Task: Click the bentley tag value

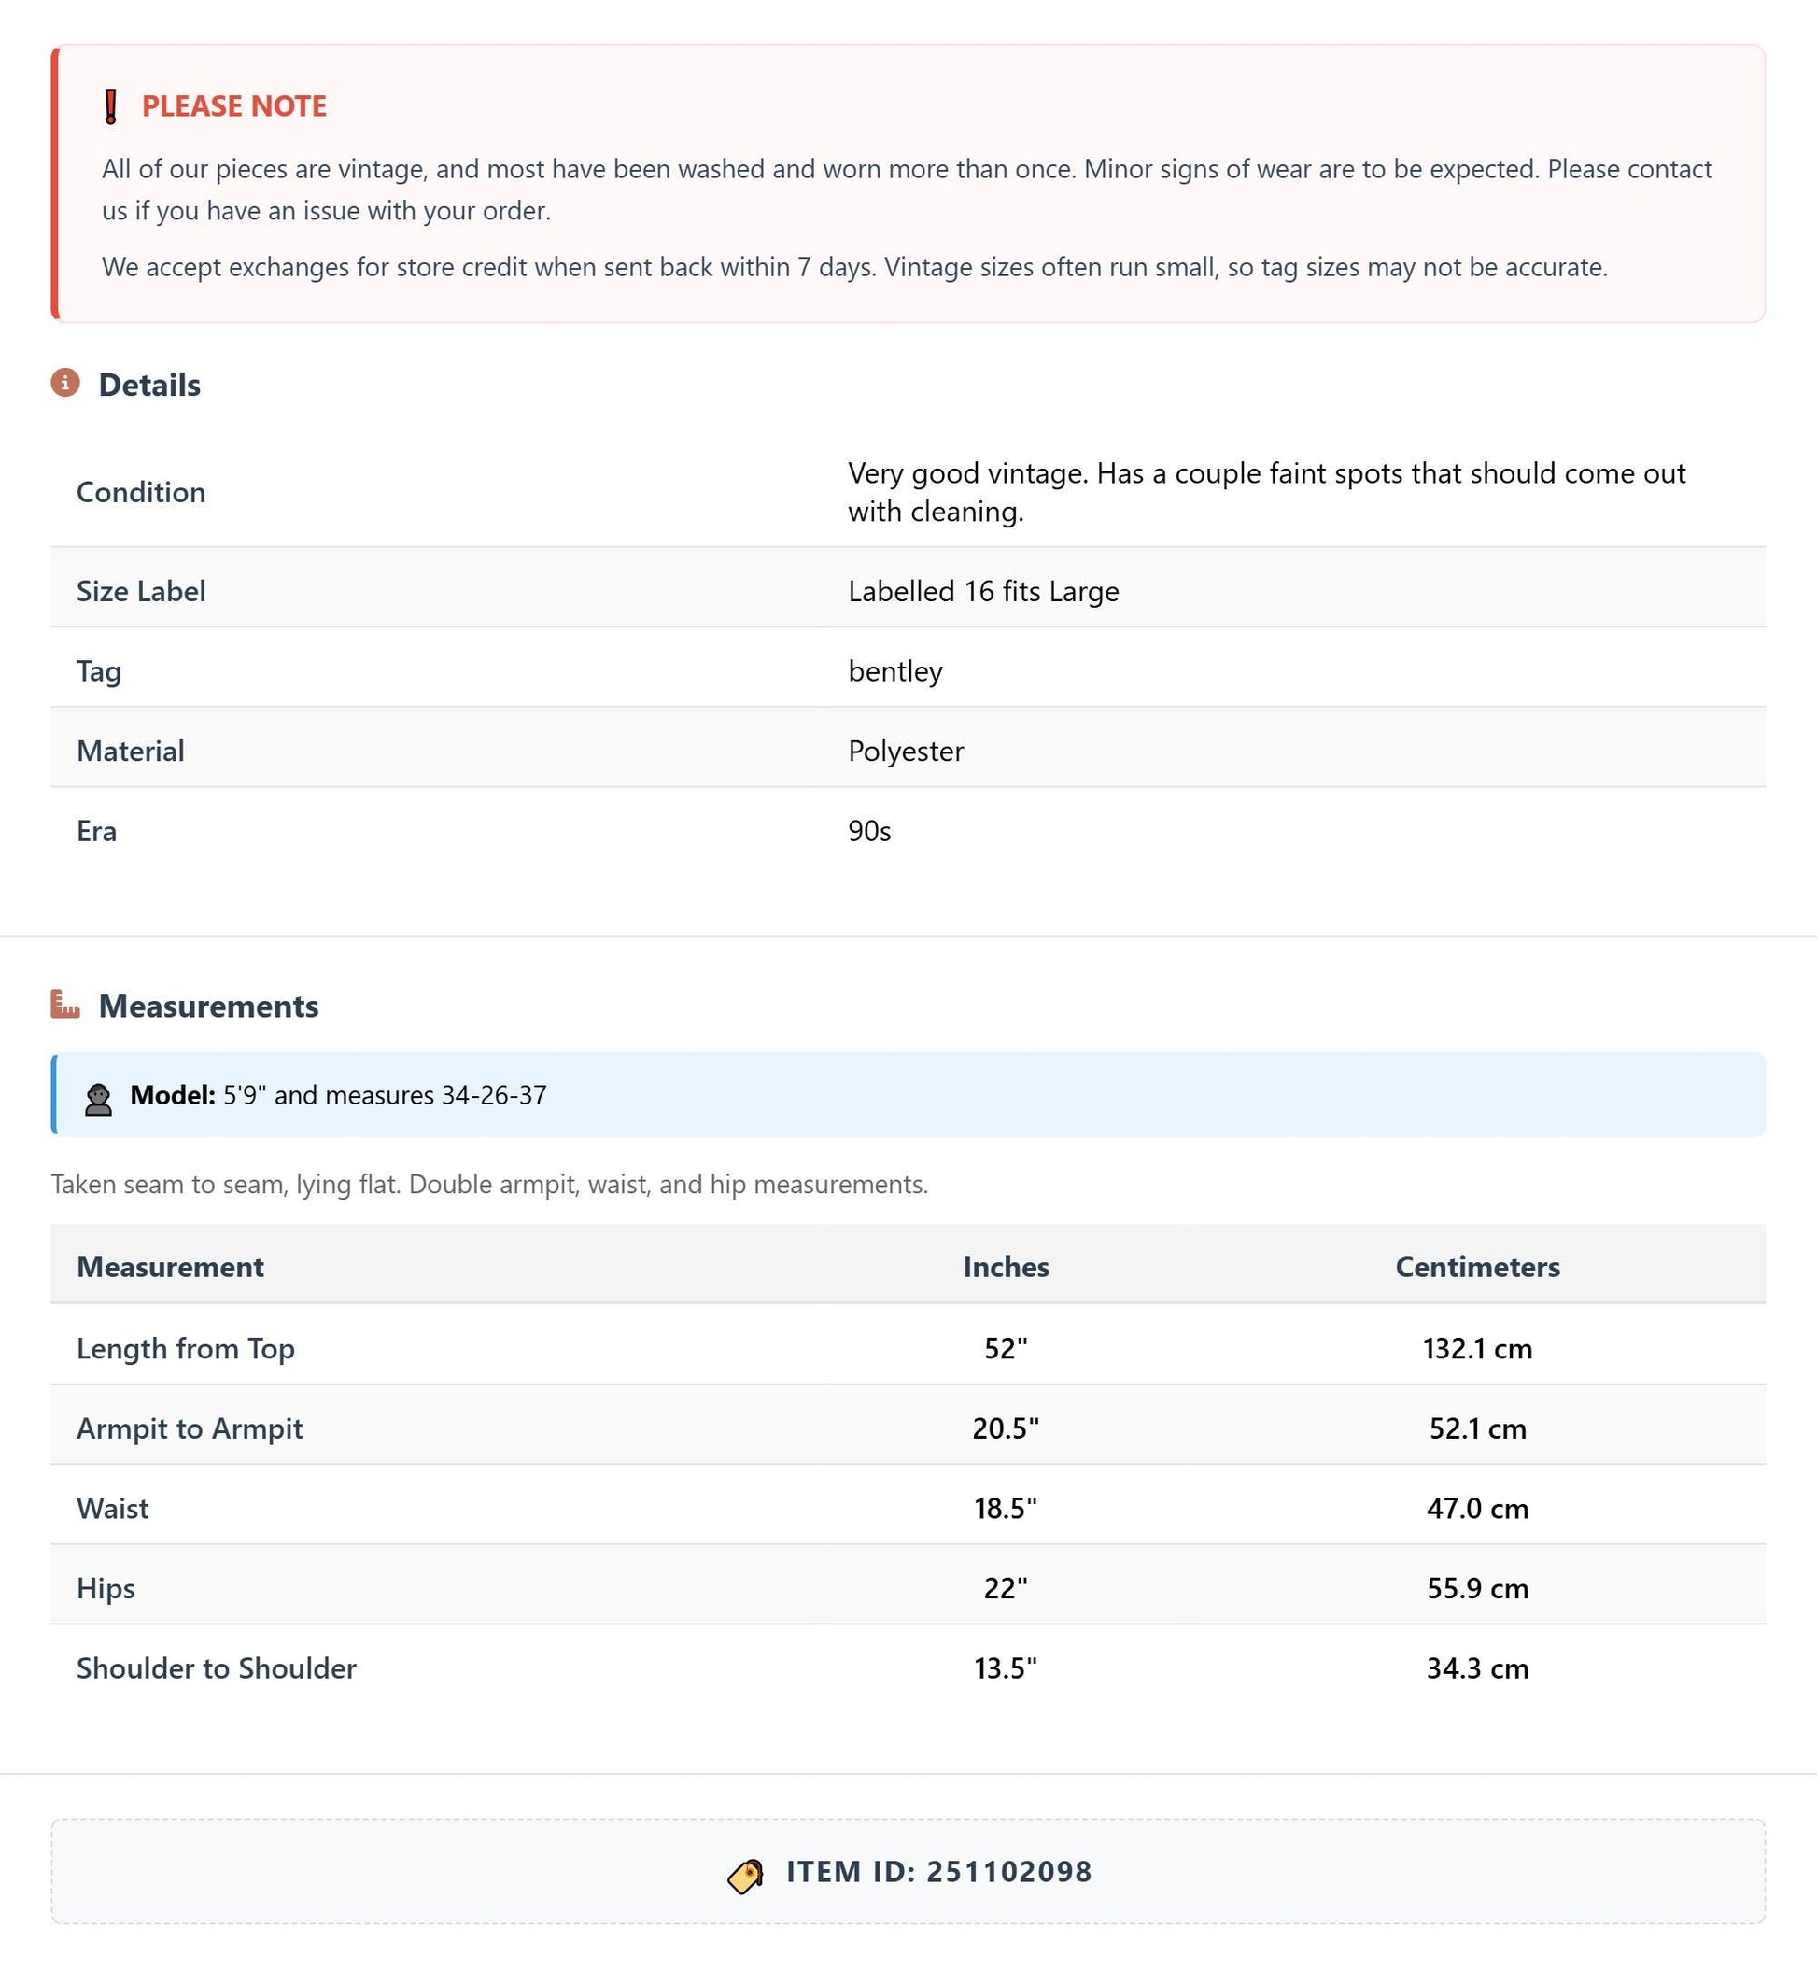Action: click(x=894, y=670)
